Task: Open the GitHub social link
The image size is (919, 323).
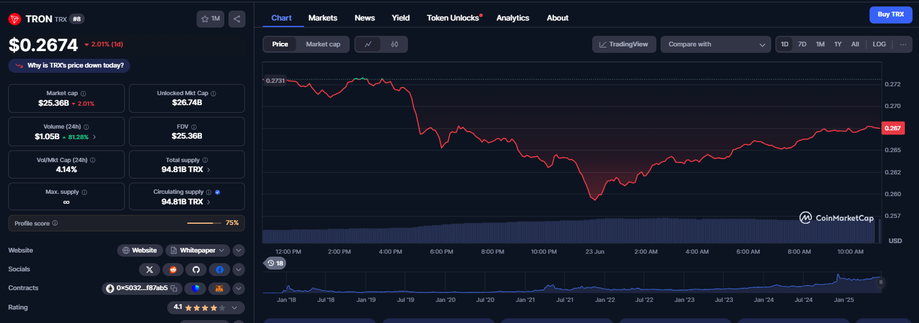Action: [x=196, y=270]
